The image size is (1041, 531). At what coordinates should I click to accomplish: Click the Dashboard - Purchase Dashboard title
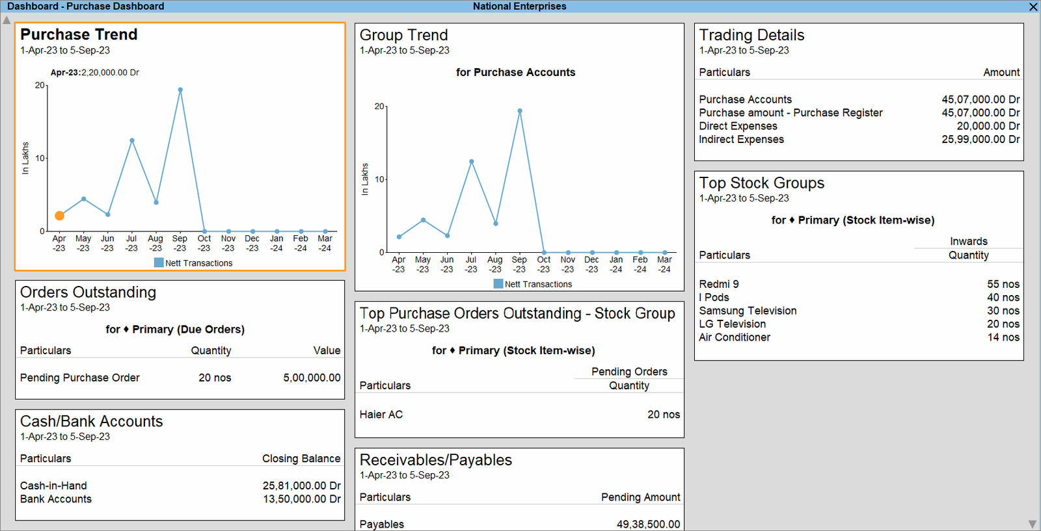click(85, 6)
